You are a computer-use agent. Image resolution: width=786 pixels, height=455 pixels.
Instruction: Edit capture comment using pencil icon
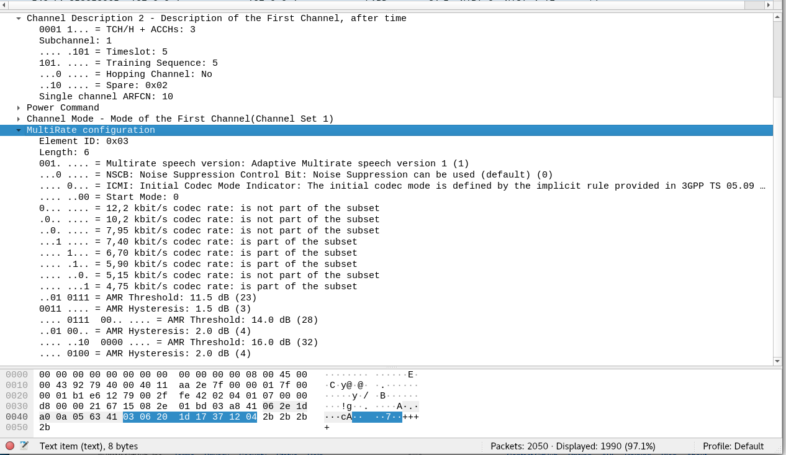point(24,446)
